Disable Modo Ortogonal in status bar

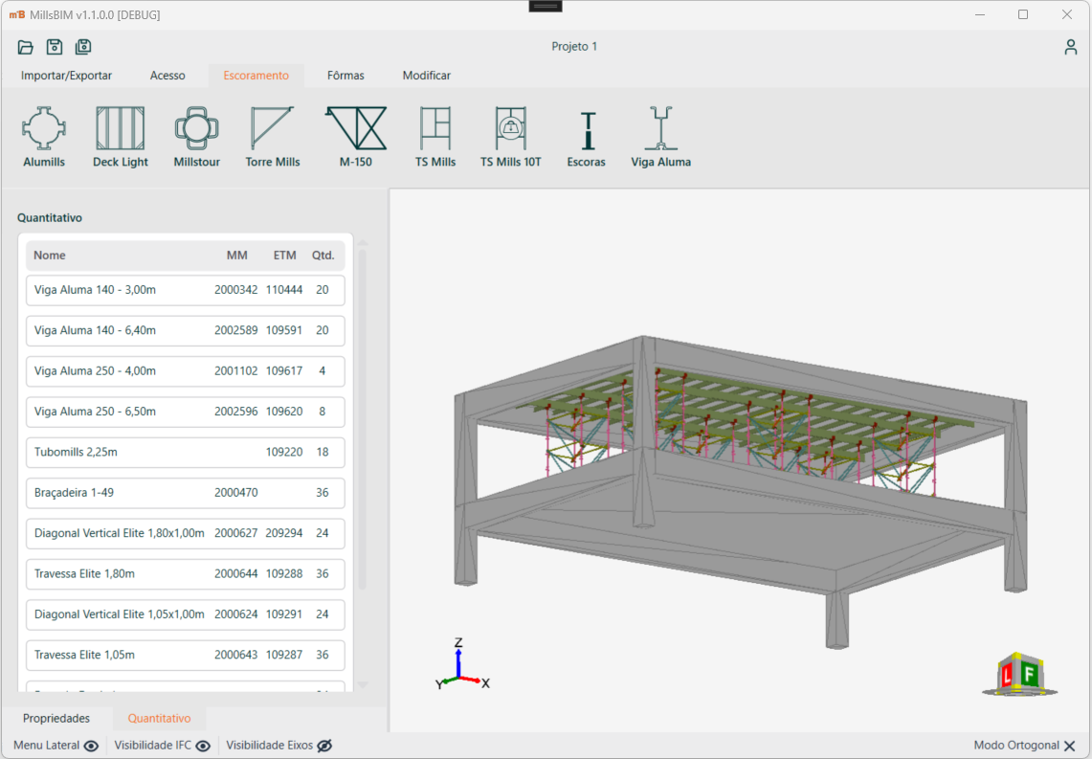coord(1069,746)
